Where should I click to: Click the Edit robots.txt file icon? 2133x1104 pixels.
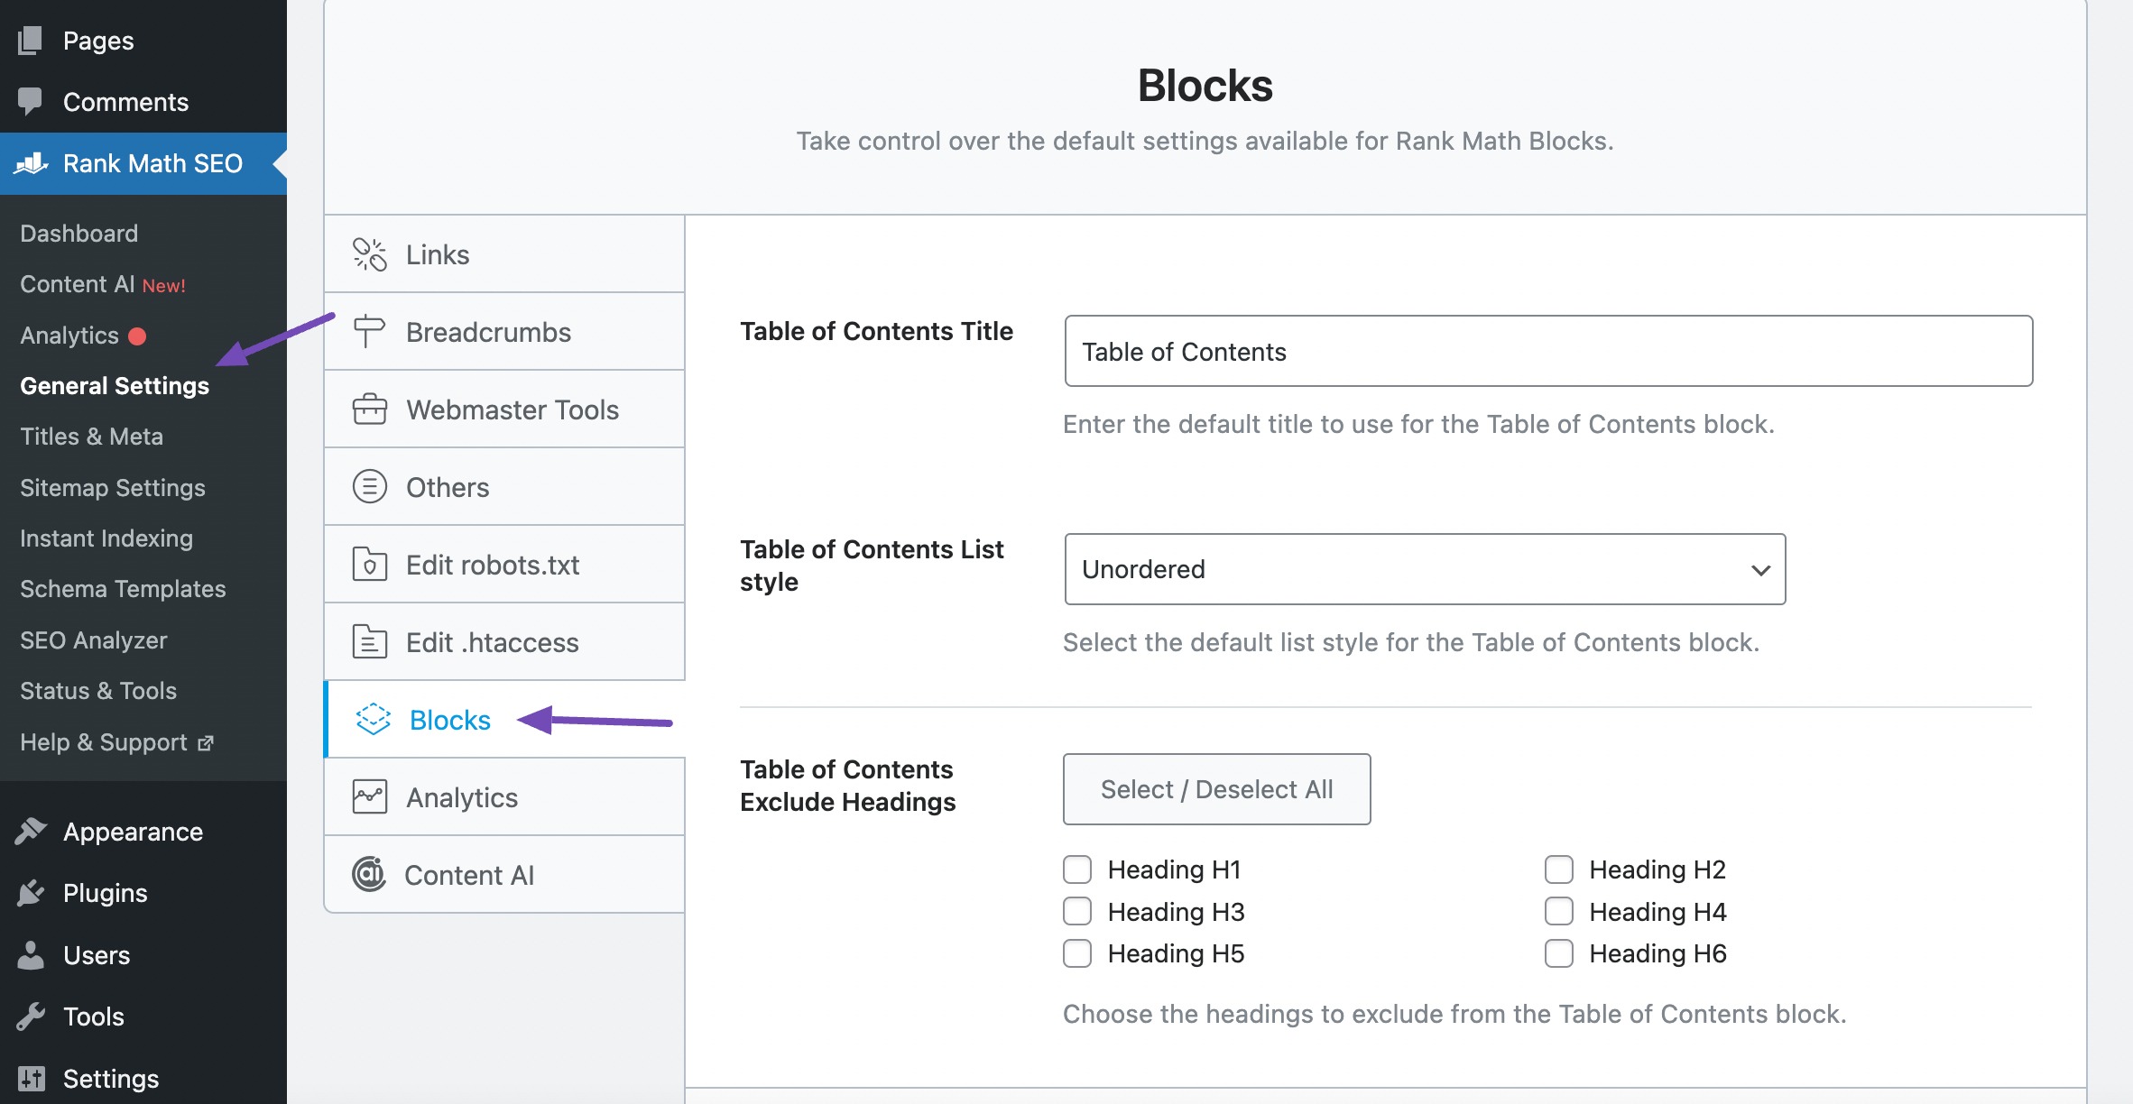369,564
